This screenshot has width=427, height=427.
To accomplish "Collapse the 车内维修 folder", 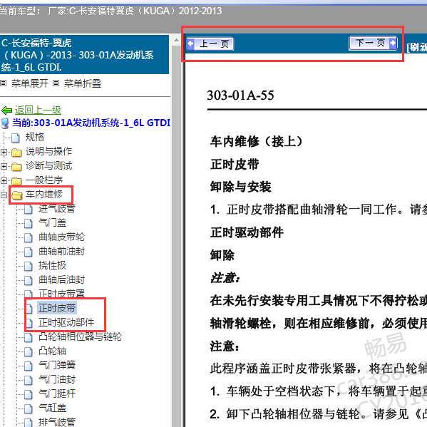I will [x=4, y=195].
